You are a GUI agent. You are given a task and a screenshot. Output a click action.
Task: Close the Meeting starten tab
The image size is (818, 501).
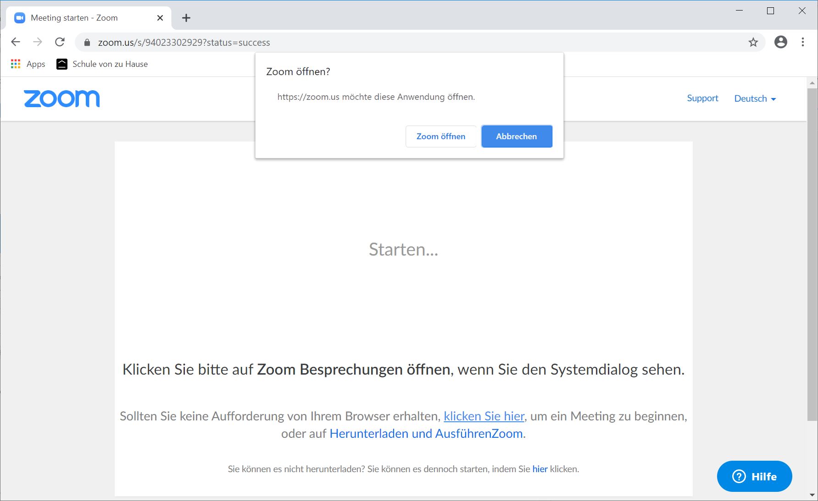[x=160, y=18]
